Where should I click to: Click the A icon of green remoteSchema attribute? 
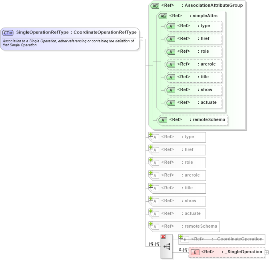(x=163, y=120)
